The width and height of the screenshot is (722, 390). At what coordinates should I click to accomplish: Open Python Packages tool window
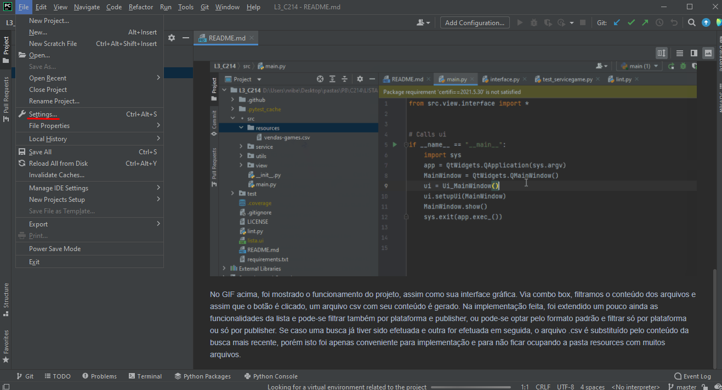coord(203,376)
